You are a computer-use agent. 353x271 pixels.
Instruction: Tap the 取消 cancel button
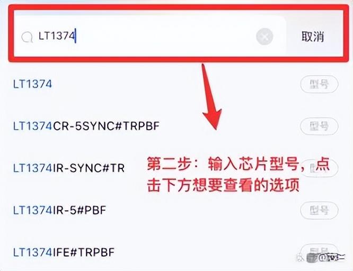point(313,37)
